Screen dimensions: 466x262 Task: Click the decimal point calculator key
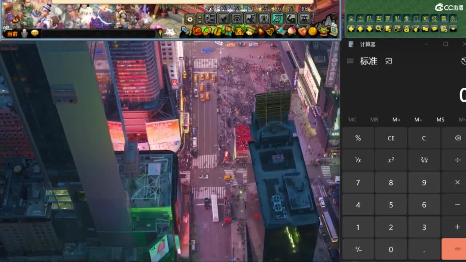pyautogui.click(x=424, y=249)
